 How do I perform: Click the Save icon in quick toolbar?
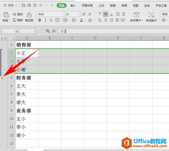[23, 5]
